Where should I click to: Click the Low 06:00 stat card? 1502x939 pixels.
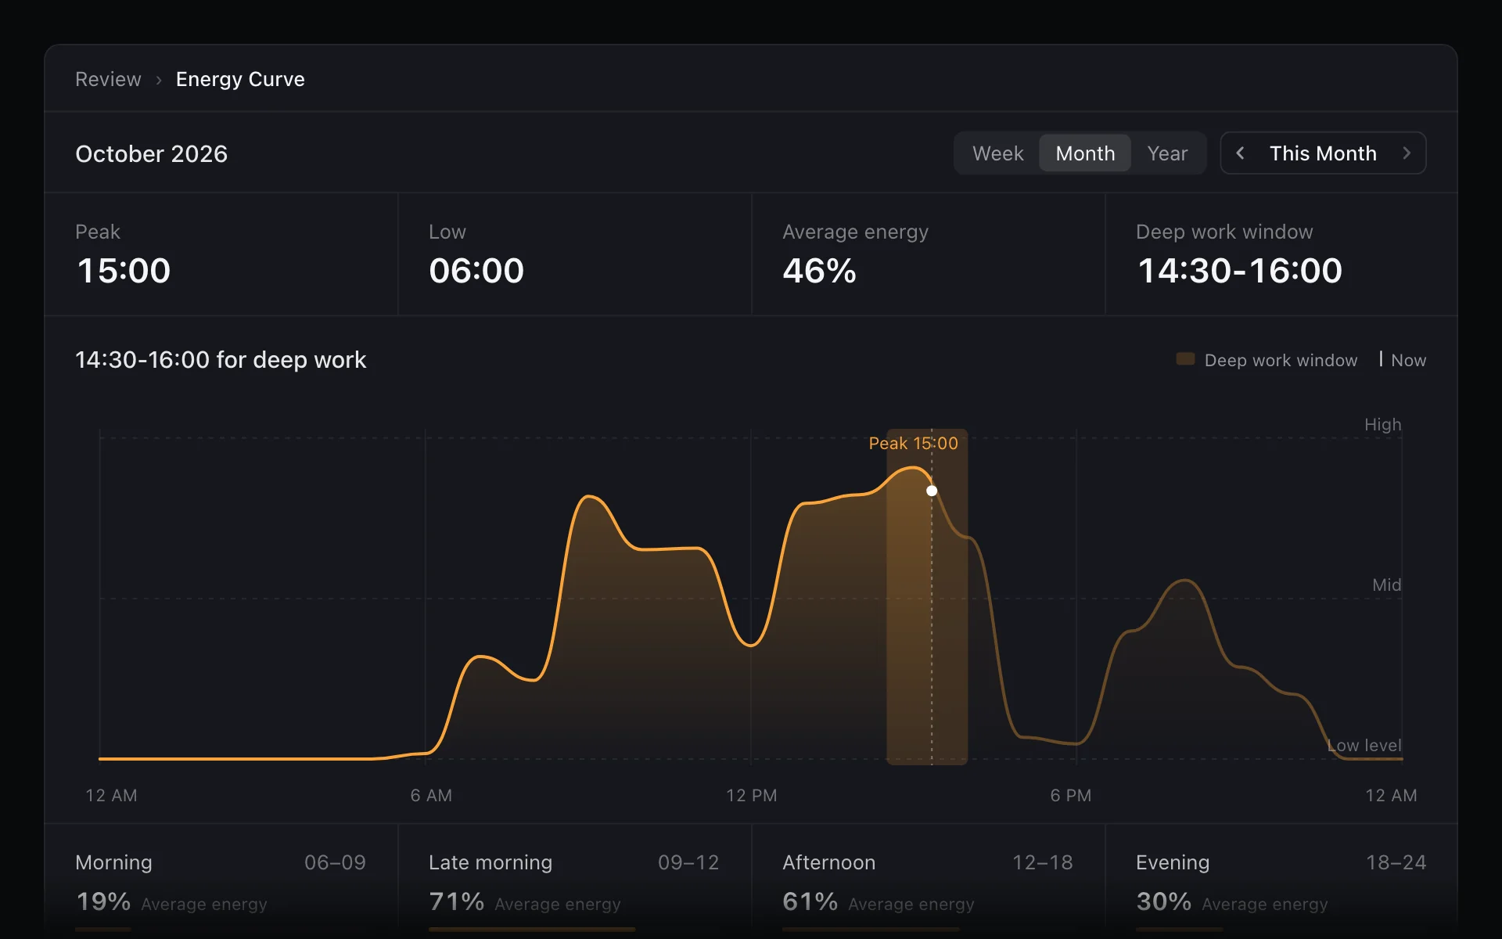coord(575,254)
